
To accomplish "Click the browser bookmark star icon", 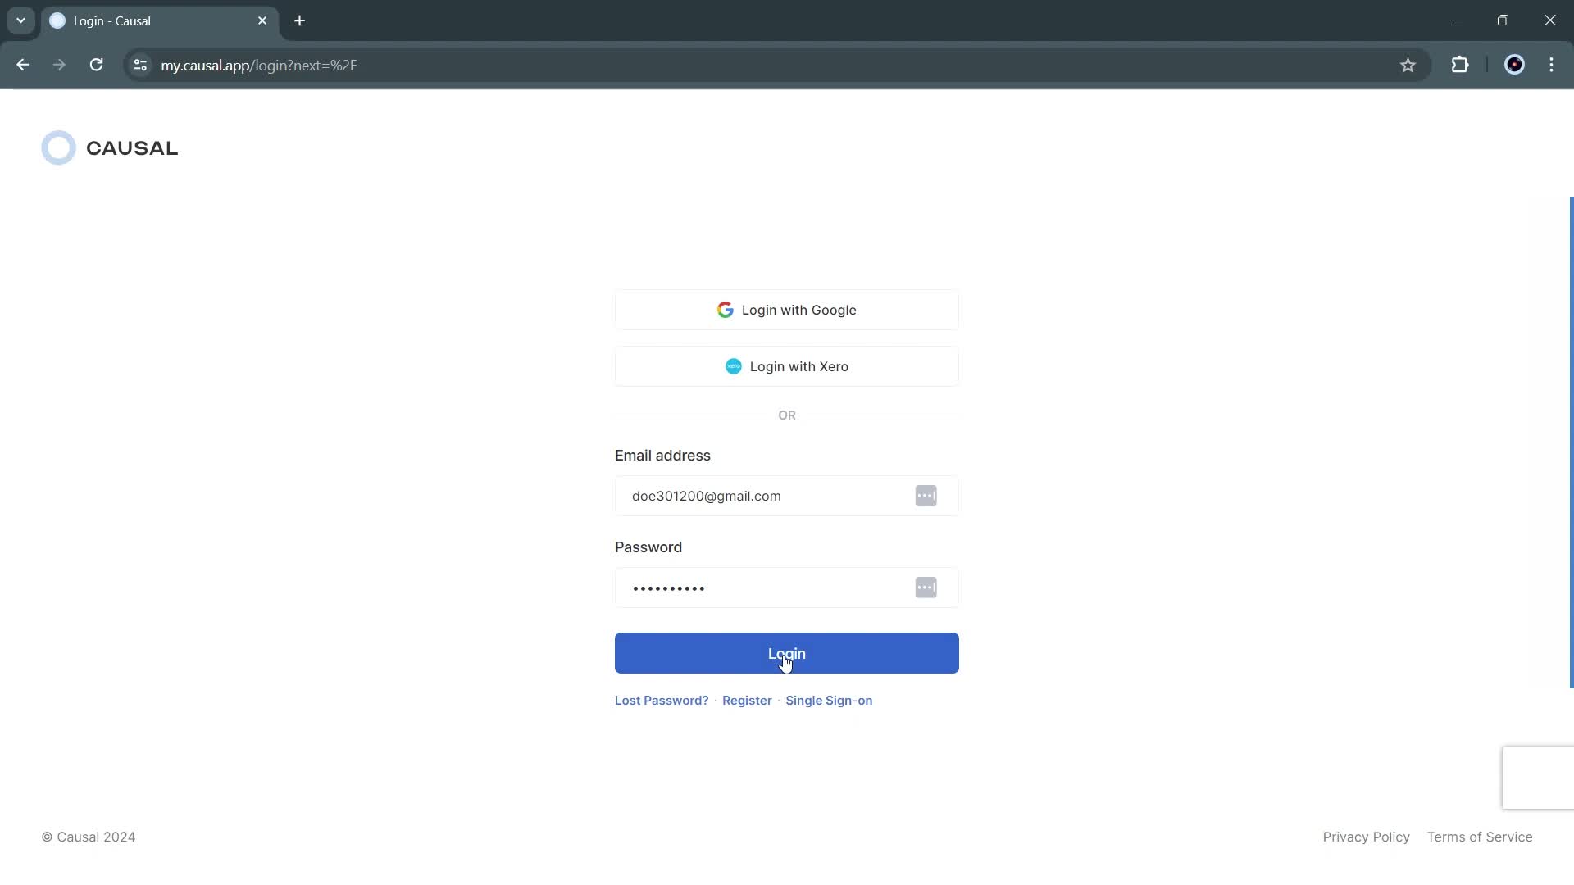I will coord(1408,65).
